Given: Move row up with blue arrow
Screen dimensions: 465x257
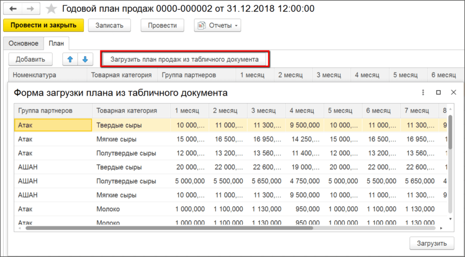Looking at the screenshot, I should click(70, 59).
